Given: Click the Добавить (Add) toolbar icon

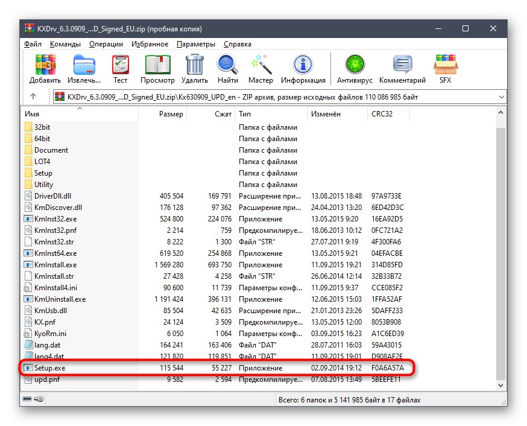Looking at the screenshot, I should 45,65.
